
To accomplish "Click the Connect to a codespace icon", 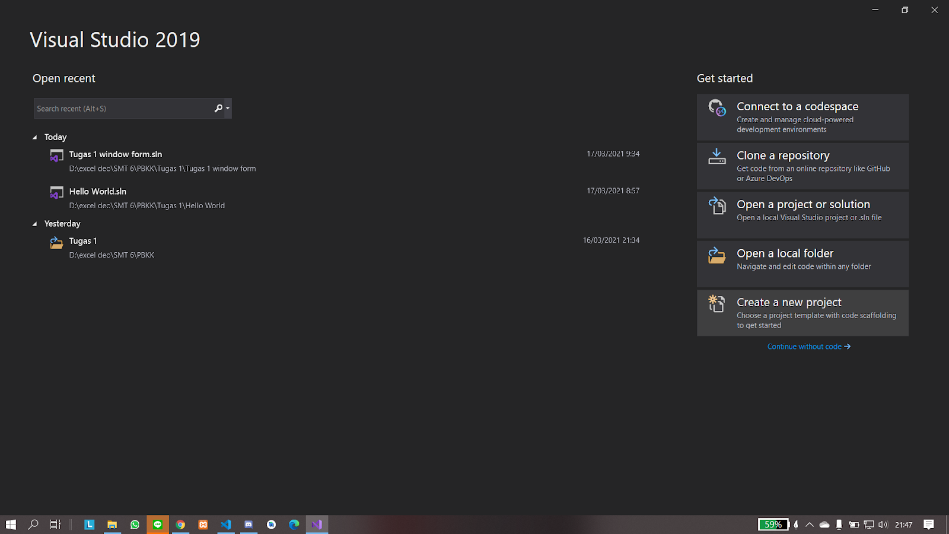I will coord(717,108).
